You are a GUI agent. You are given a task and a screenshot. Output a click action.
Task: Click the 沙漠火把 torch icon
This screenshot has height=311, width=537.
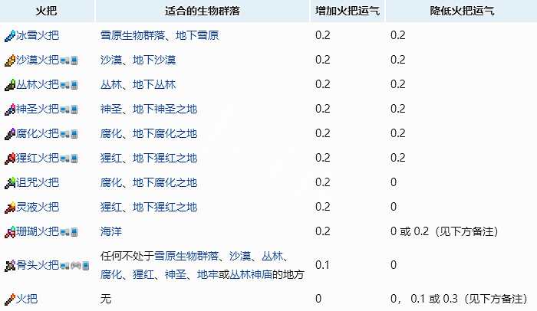point(10,61)
